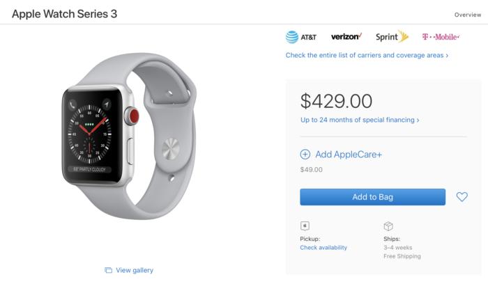Click the Free Shipping label
488x284 pixels.
click(x=402, y=256)
